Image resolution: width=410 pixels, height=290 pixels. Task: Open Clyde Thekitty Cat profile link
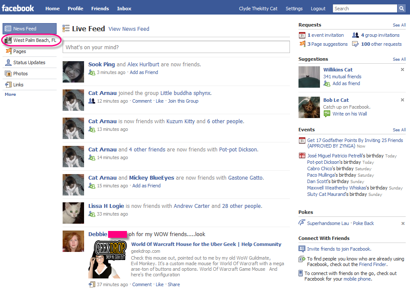258,9
